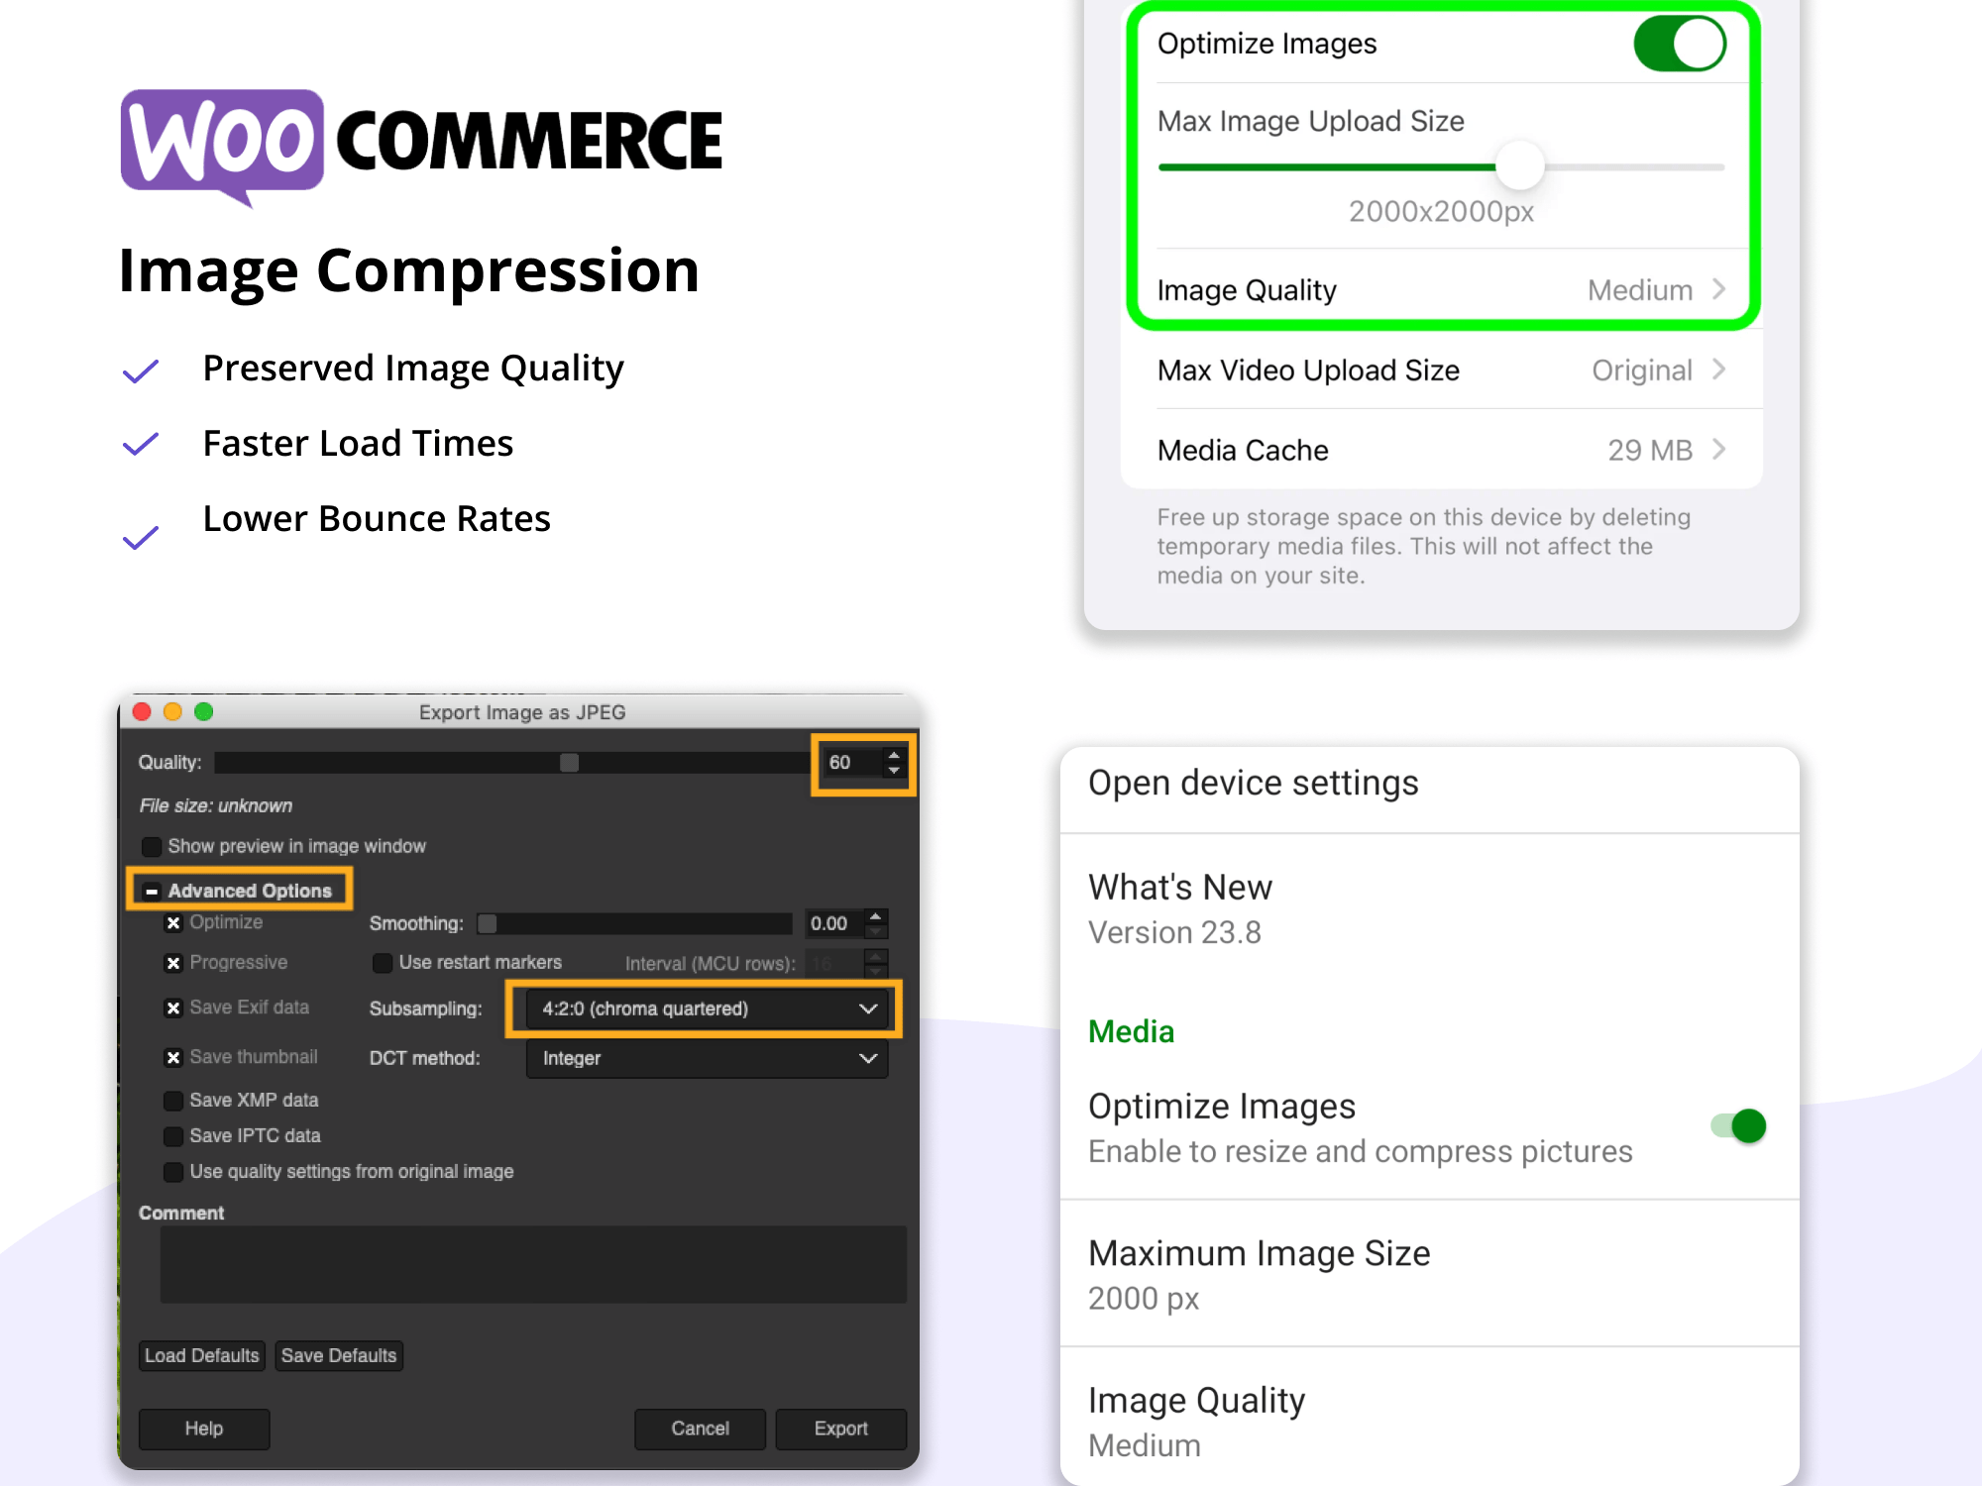Disable Android Optimize Images toggle

click(x=1739, y=1126)
